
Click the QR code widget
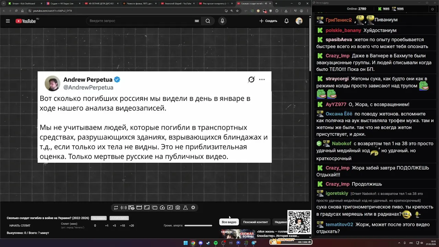[x=299, y=222]
